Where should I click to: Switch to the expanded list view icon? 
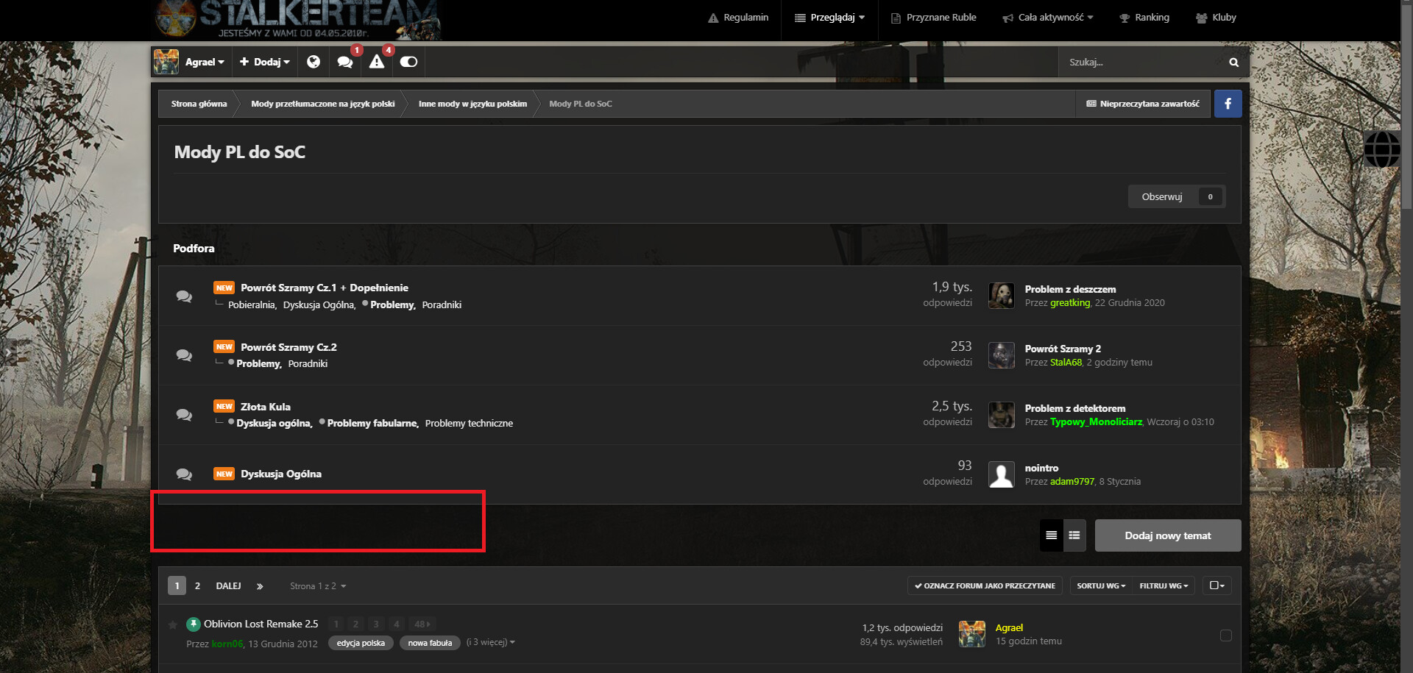coord(1074,535)
